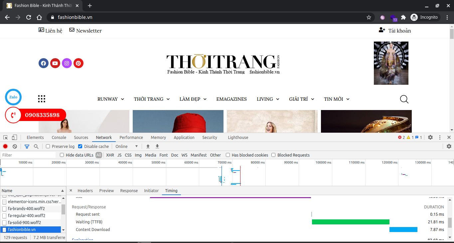Switch to the Console panel

59,137
